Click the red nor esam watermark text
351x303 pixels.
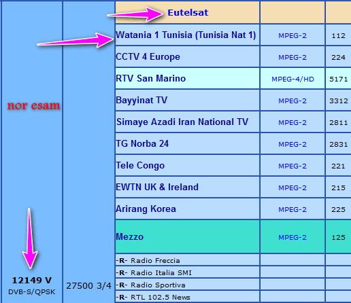pos(33,105)
